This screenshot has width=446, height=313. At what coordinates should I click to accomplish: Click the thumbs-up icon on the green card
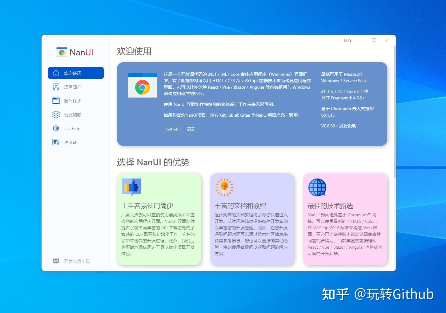coord(131,186)
